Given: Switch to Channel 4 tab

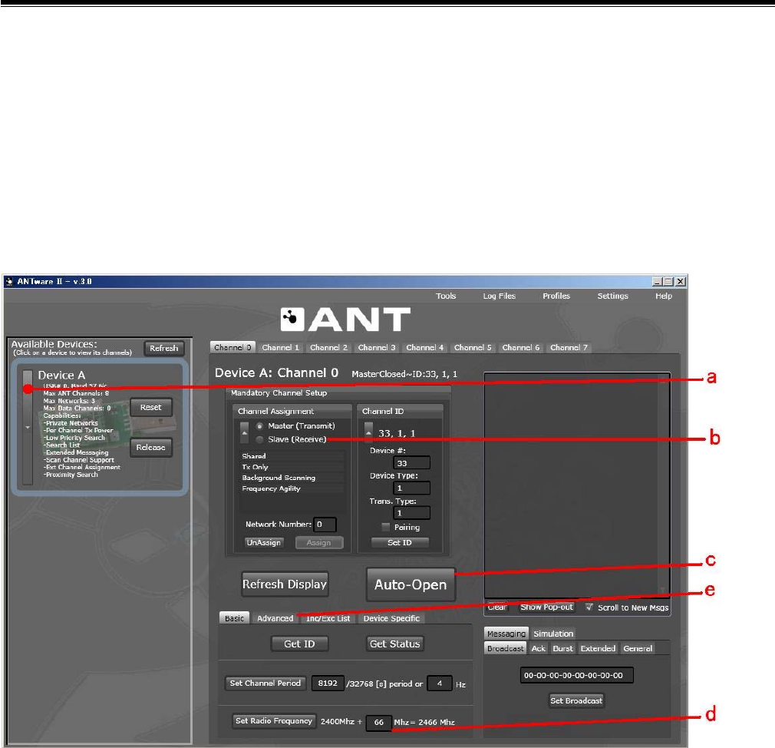Looking at the screenshot, I should pos(424,347).
